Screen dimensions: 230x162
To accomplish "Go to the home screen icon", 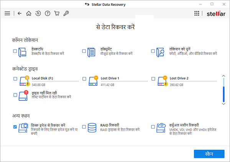I will pos(29,13).
